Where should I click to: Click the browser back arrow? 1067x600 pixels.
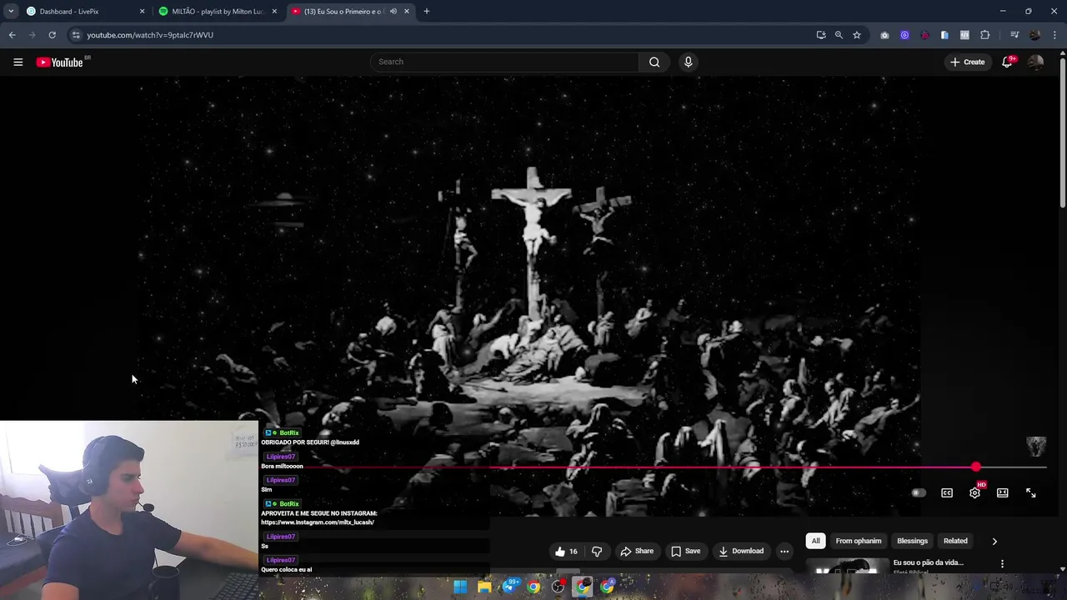click(x=12, y=35)
